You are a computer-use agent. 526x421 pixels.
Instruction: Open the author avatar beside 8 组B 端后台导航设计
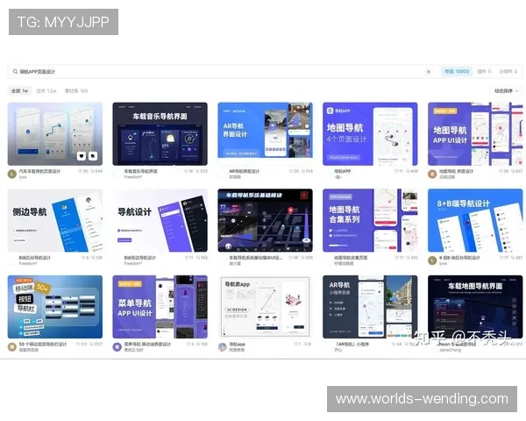pos(432,260)
